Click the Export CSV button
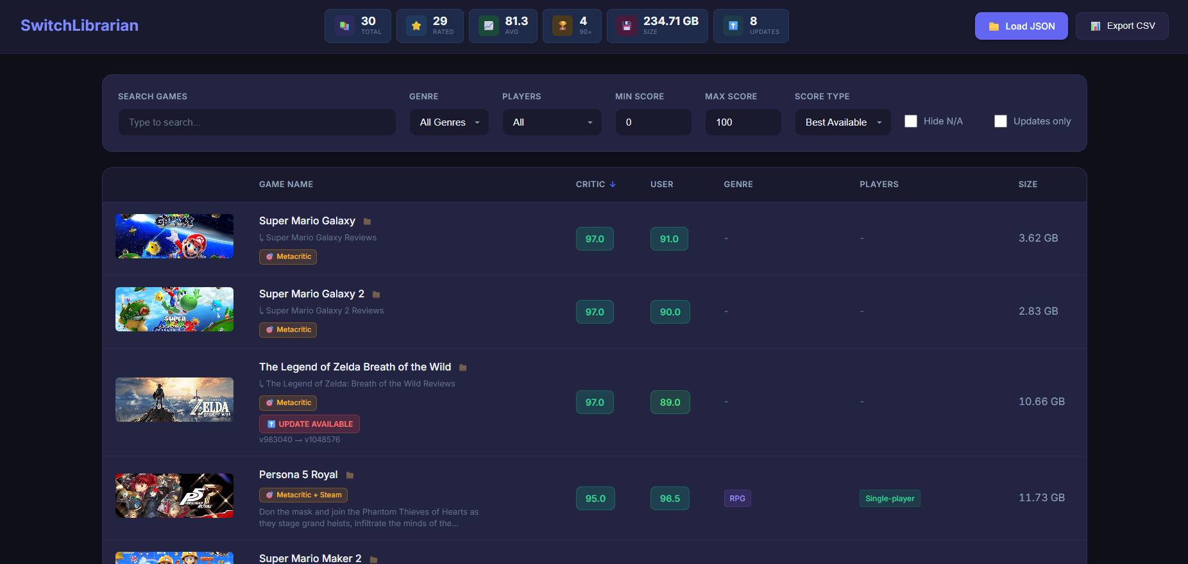This screenshot has height=564, width=1188. click(x=1122, y=26)
